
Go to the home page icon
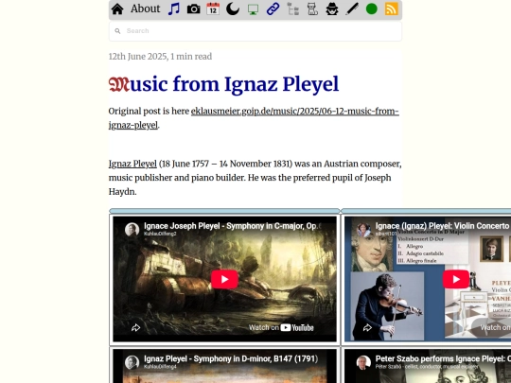[x=117, y=9]
